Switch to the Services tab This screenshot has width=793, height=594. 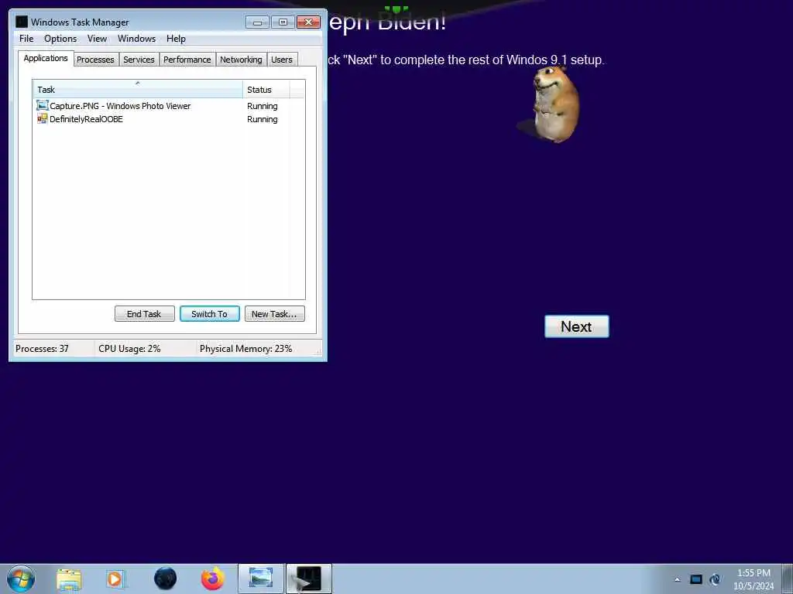pyautogui.click(x=139, y=60)
